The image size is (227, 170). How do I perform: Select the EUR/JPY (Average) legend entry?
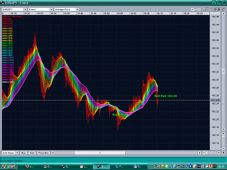point(12,16)
